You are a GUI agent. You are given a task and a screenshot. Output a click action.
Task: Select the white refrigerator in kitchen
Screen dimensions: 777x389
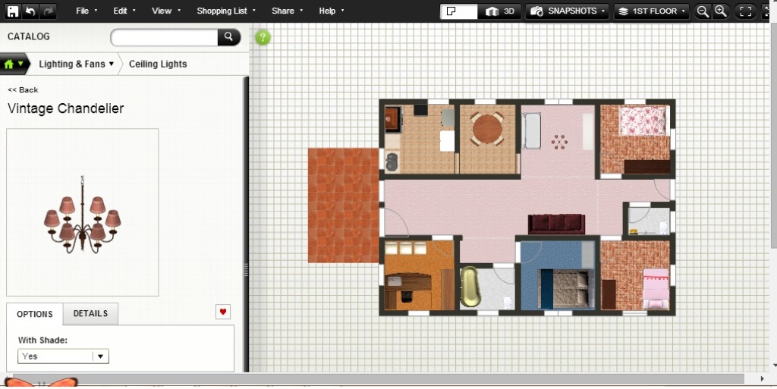click(447, 141)
